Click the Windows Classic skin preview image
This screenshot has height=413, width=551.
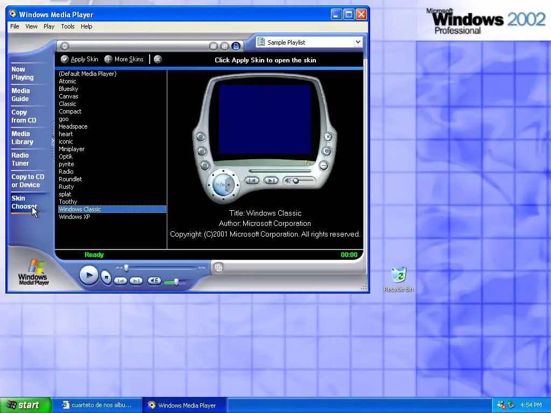pyautogui.click(x=265, y=138)
